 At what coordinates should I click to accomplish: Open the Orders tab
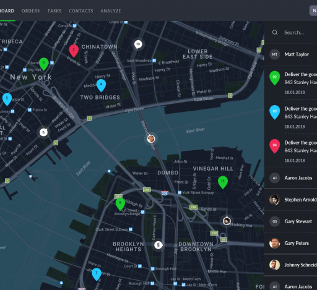point(30,11)
